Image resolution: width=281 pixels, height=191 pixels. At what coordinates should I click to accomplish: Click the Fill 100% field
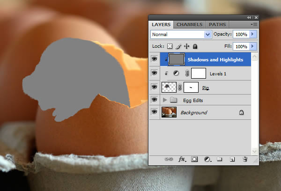point(241,47)
